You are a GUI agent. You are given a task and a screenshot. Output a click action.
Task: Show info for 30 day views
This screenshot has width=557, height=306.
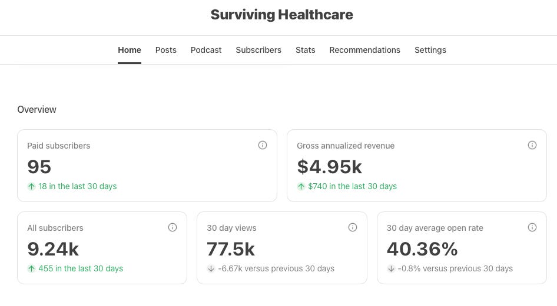pos(353,227)
